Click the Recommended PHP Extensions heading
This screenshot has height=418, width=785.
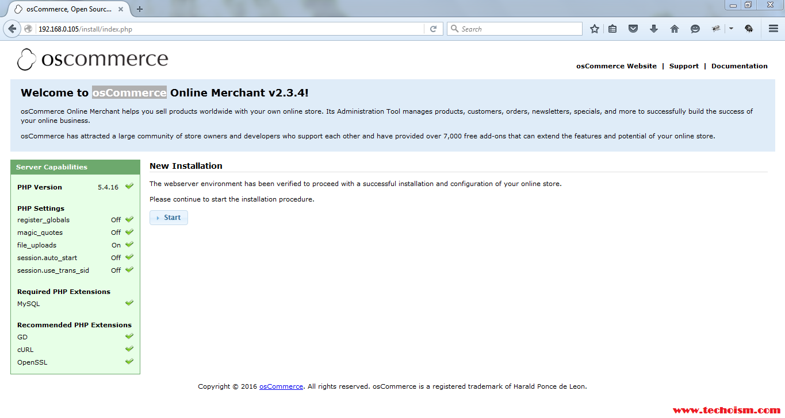click(74, 325)
